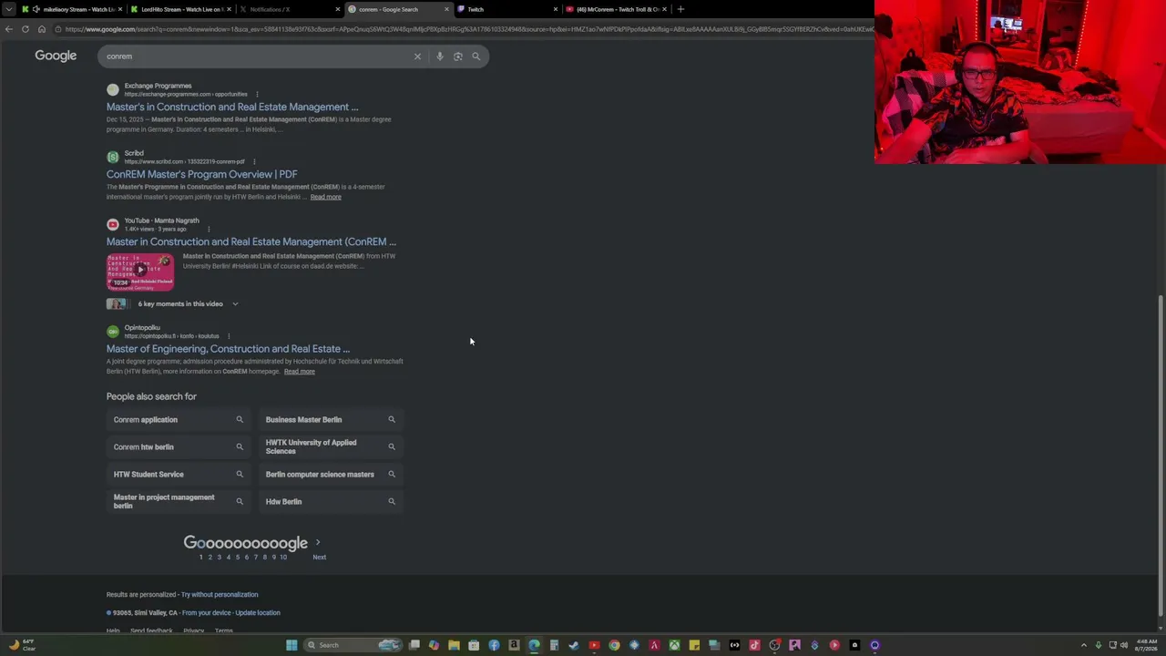Image resolution: width=1166 pixels, height=656 pixels.
Task: Show hidden system tray icons
Action: tap(1083, 645)
